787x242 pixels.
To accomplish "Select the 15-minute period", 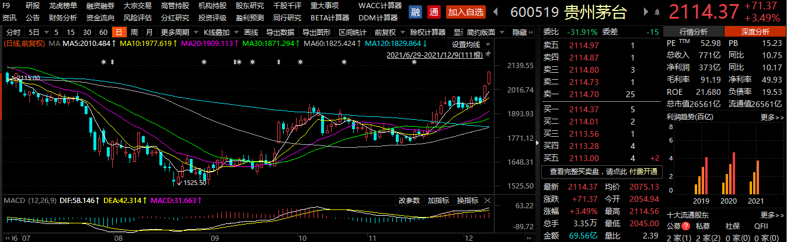I will click(71, 32).
